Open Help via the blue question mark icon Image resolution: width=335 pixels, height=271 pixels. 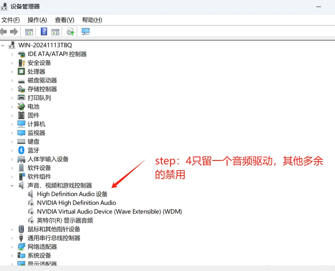(x=44, y=32)
